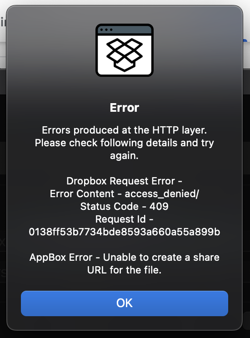The height and width of the screenshot is (338, 250).
Task: Click the 'Errors produced at the HTTP layer' line
Action: 125,130
